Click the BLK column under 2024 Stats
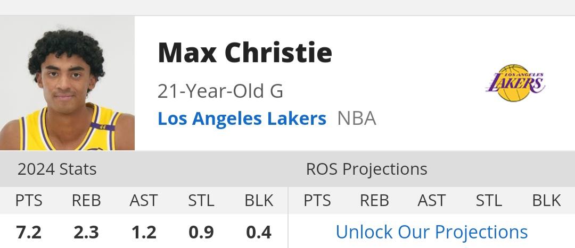575x248 pixels. (x=259, y=200)
